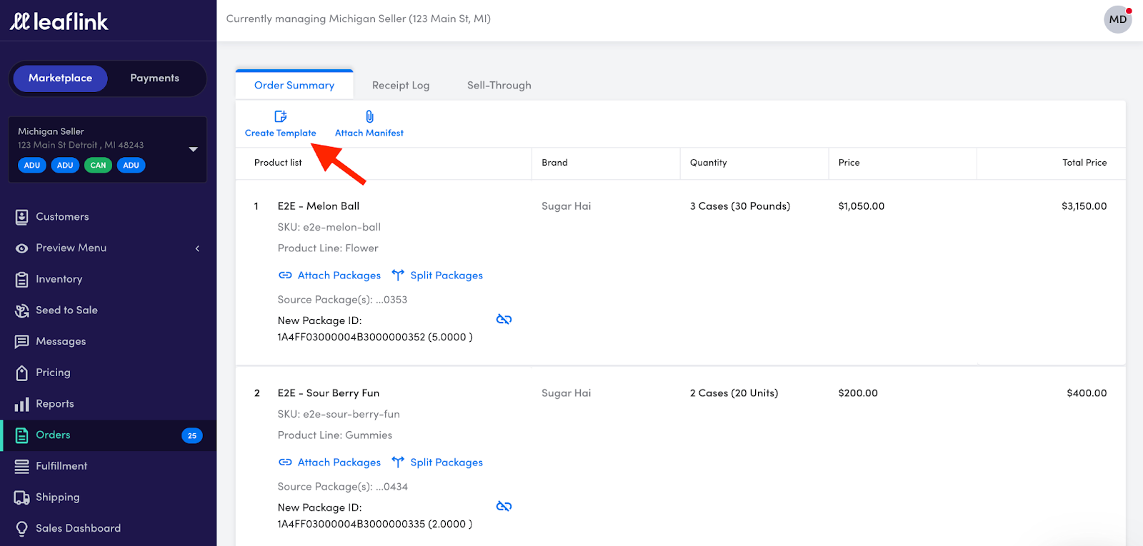
Task: Click the LeafLink logo
Action: (59, 21)
